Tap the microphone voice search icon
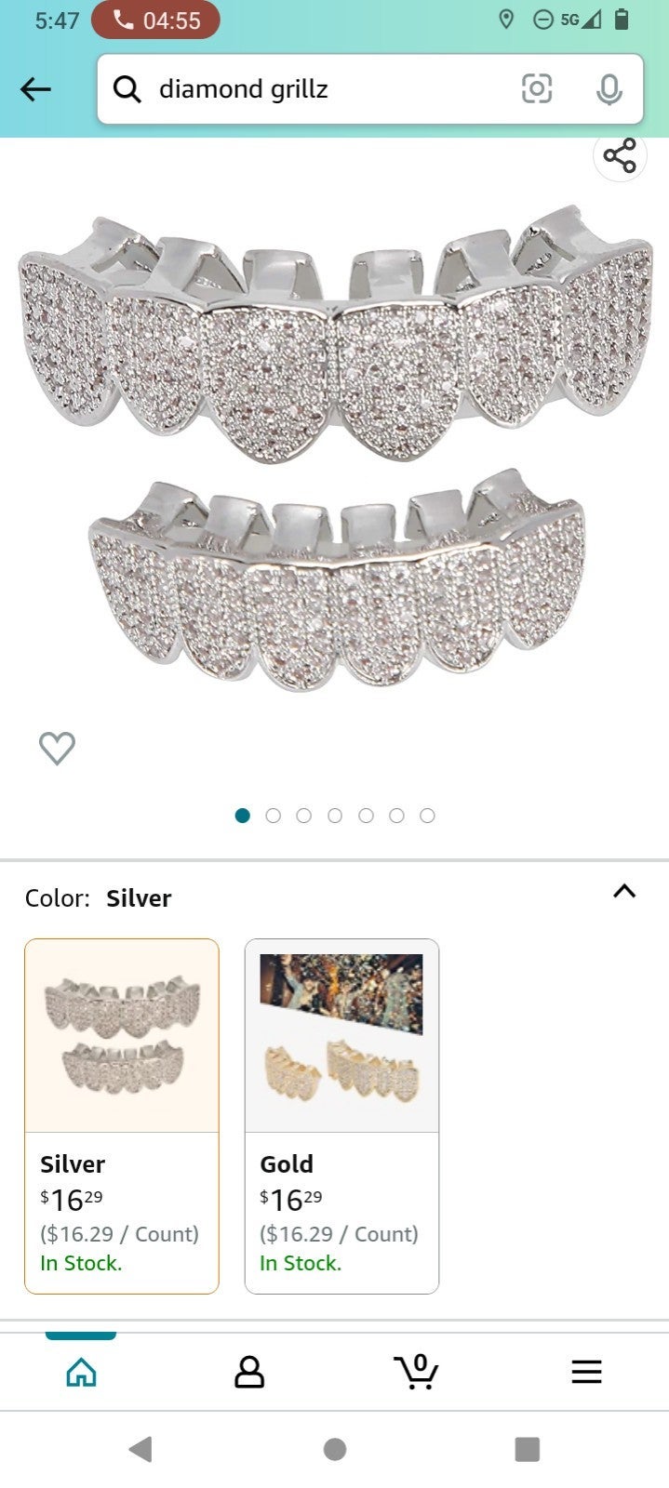669x1488 pixels. (x=609, y=89)
